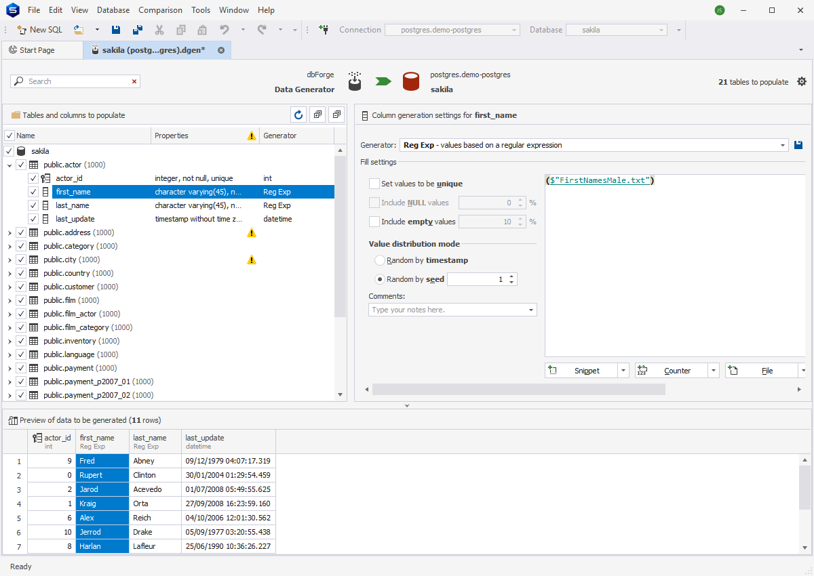Screen dimensions: 814x576
Task: Open generation settings via the gear icon
Action: pyautogui.click(x=802, y=81)
